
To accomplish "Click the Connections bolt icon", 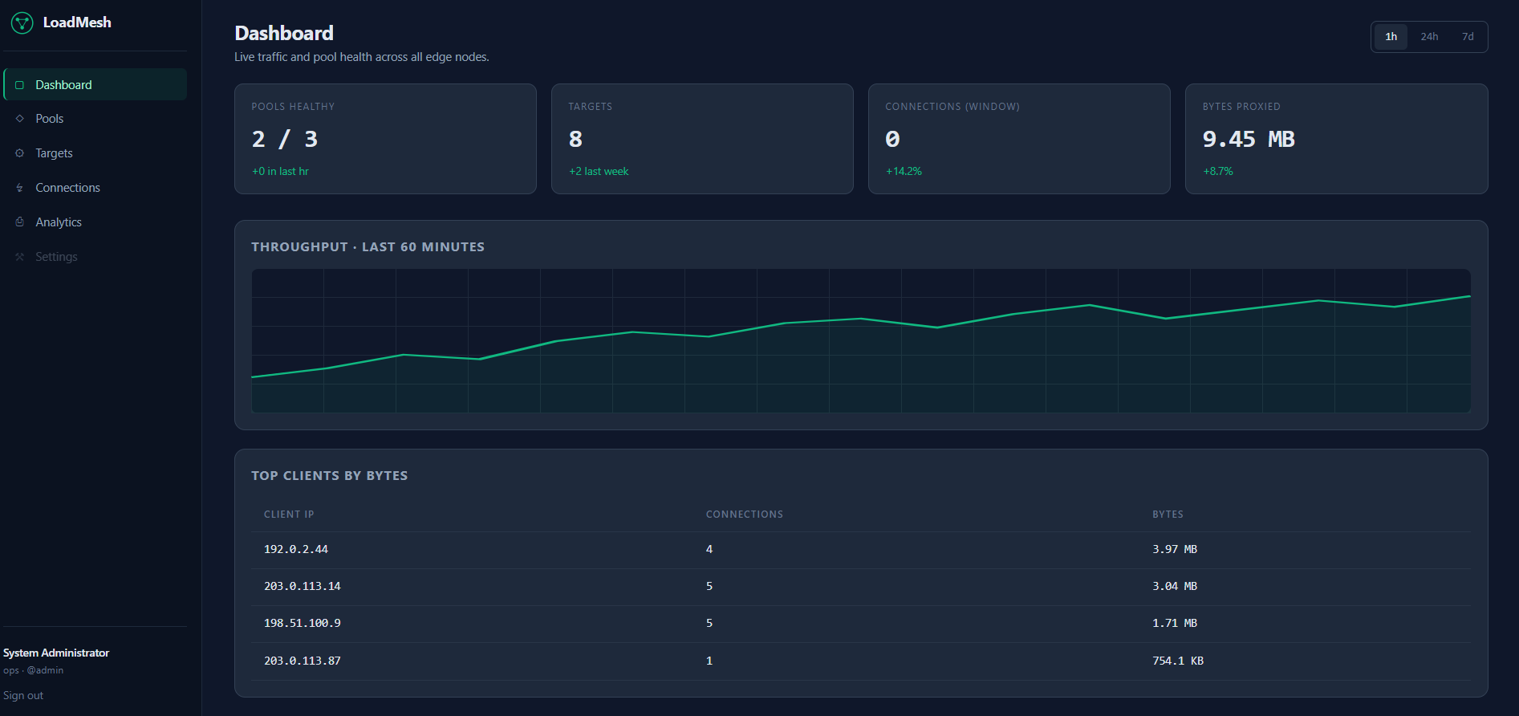I will (20, 188).
